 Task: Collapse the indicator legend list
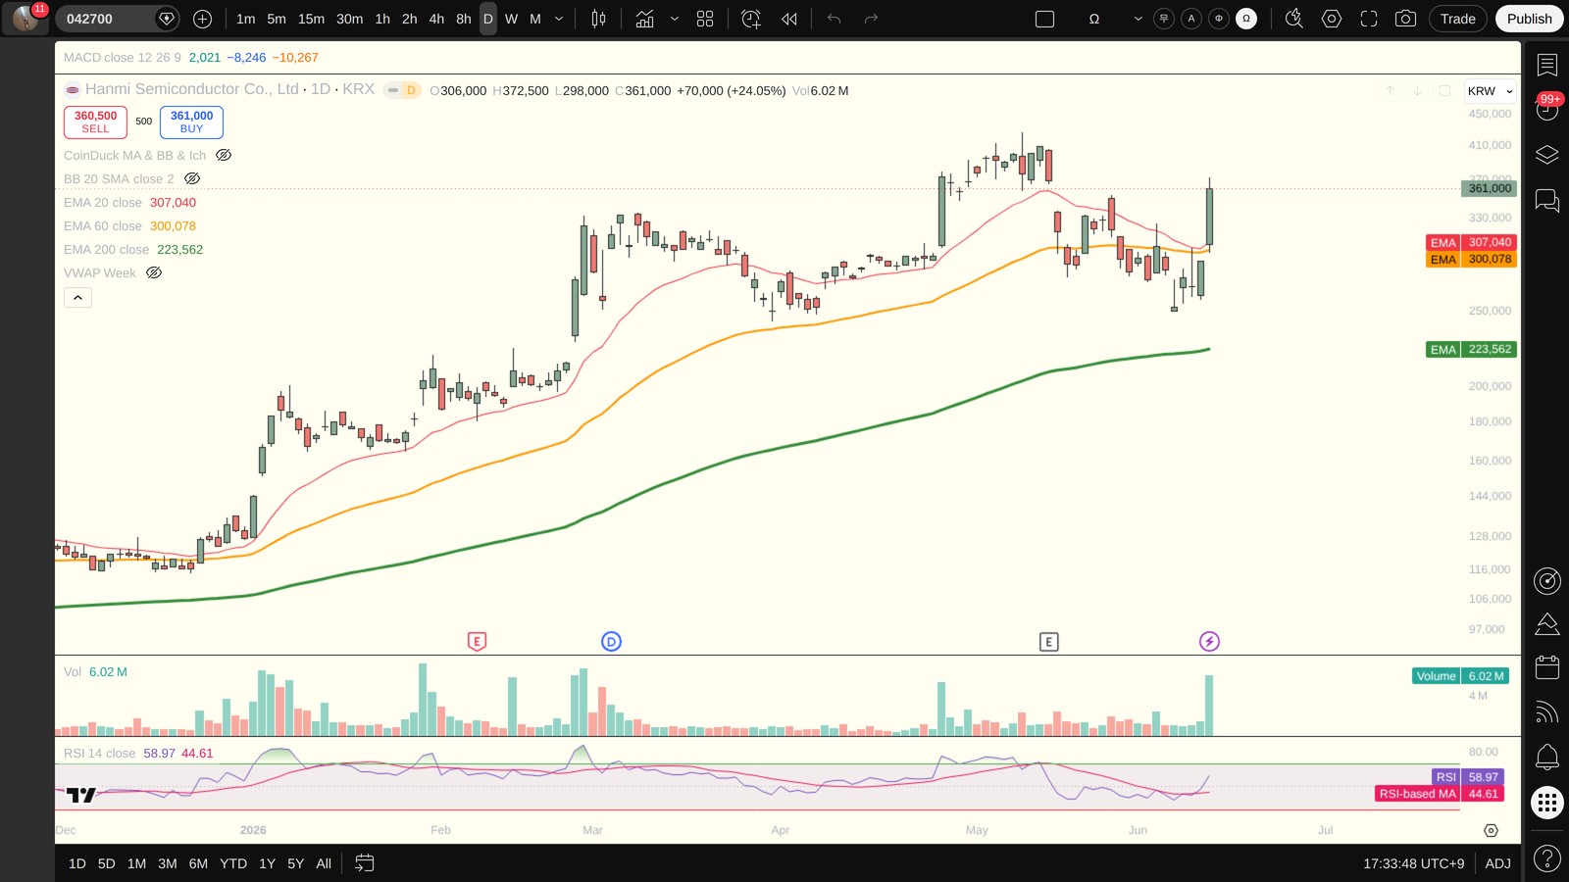click(77, 297)
